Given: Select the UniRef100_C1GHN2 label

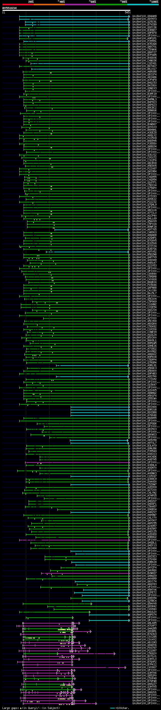Looking at the screenshot, I should coord(144,304).
